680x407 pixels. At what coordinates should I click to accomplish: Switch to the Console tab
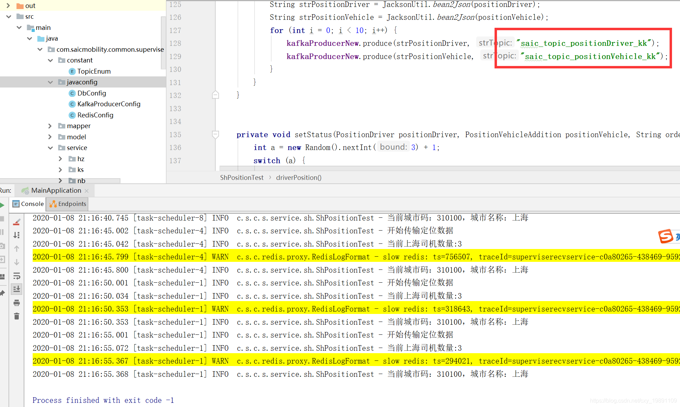[x=28, y=204]
